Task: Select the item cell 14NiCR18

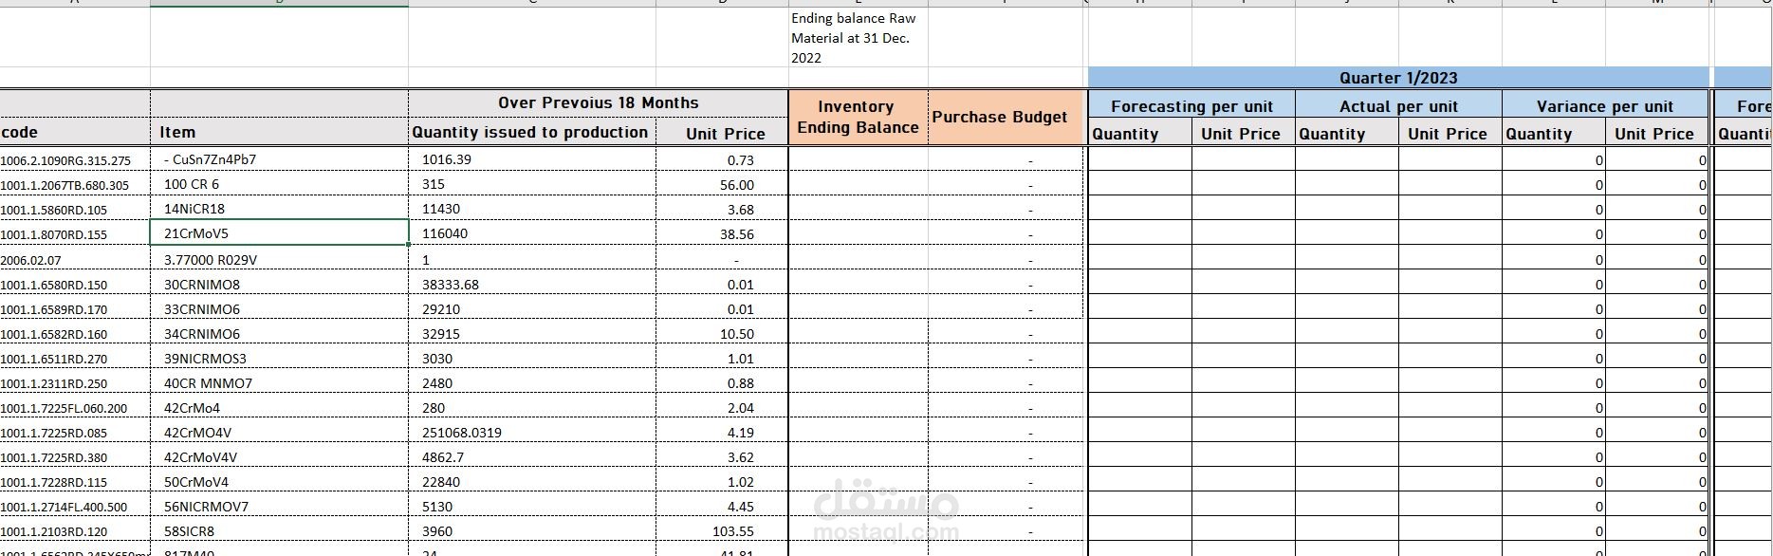Action: (279, 209)
